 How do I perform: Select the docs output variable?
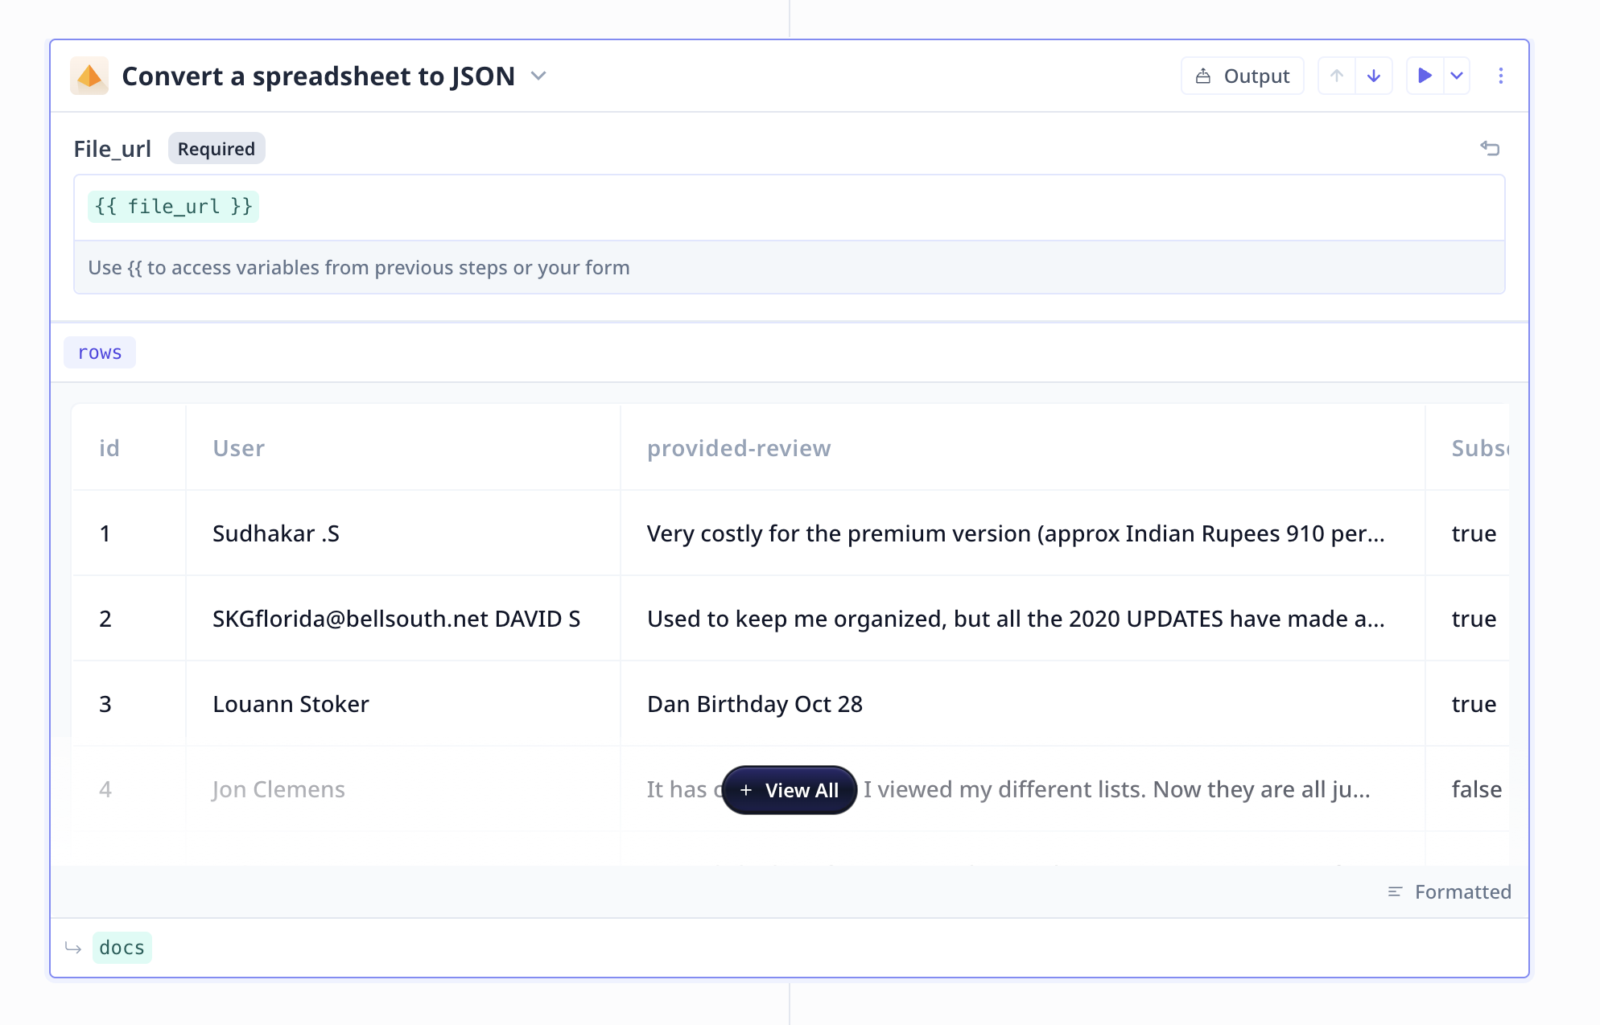pos(122,947)
